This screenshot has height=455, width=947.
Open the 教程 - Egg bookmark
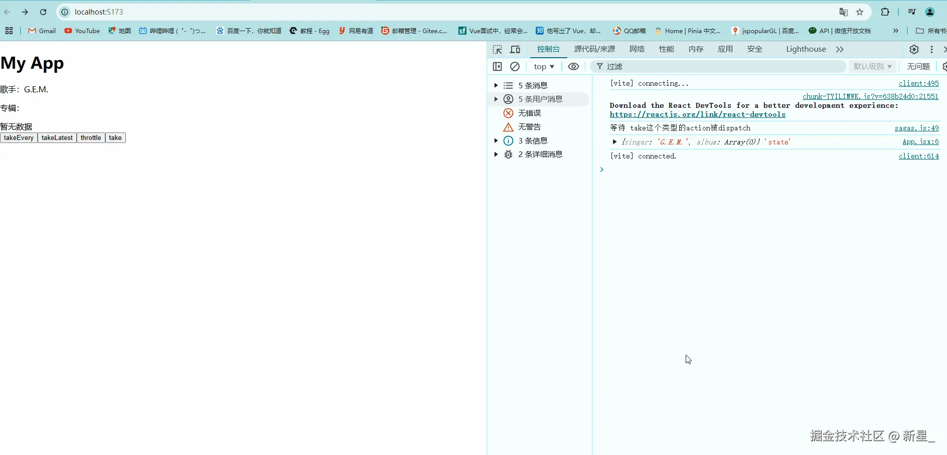(310, 31)
